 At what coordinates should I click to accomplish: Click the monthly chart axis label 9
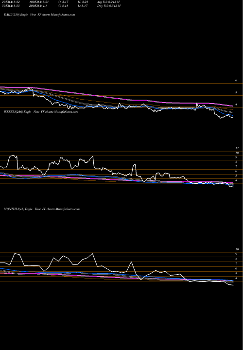tap(236, 254)
